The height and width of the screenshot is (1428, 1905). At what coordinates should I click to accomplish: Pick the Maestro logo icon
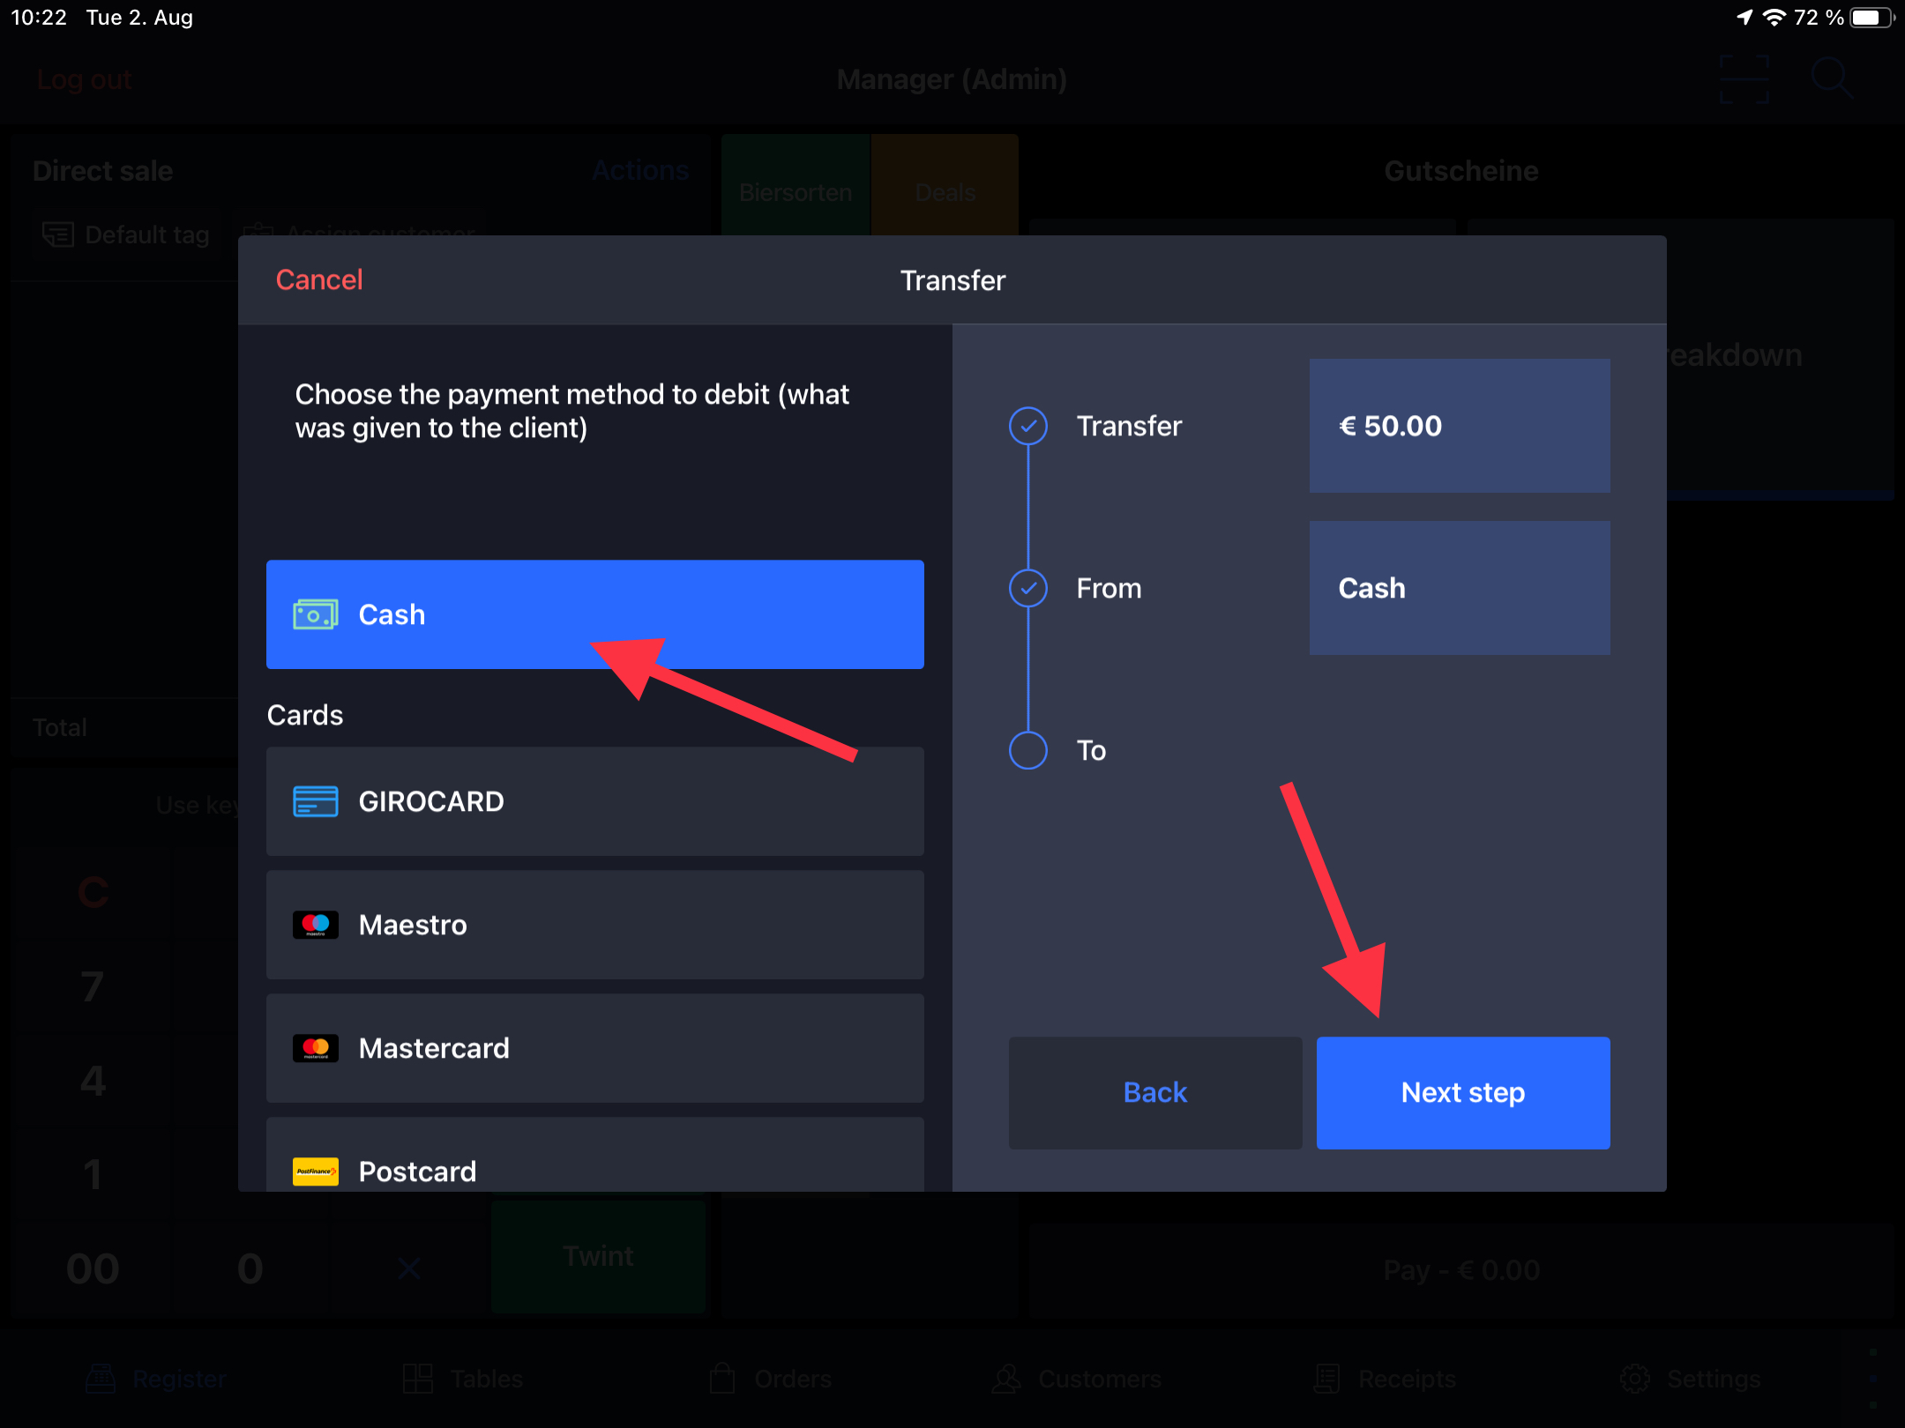315,925
